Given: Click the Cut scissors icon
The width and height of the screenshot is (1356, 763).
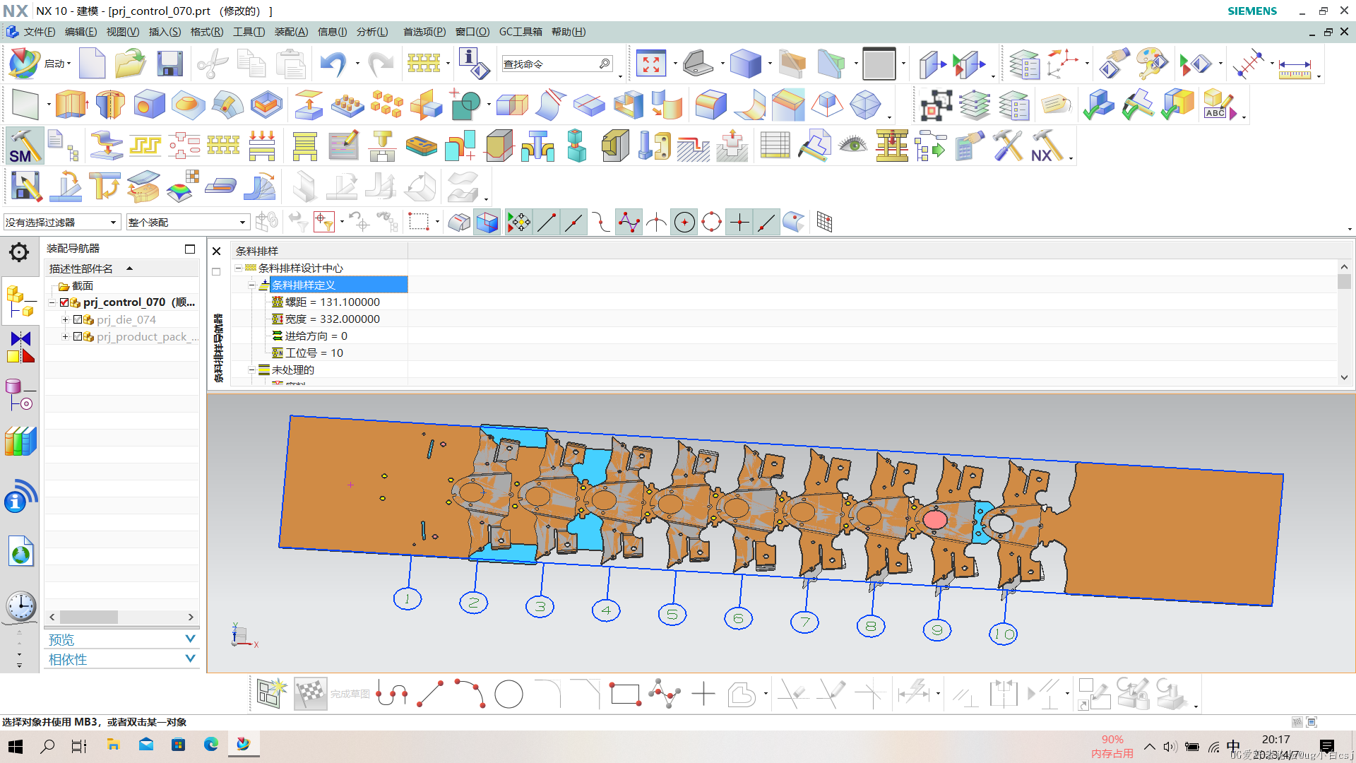Looking at the screenshot, I should coord(212,64).
